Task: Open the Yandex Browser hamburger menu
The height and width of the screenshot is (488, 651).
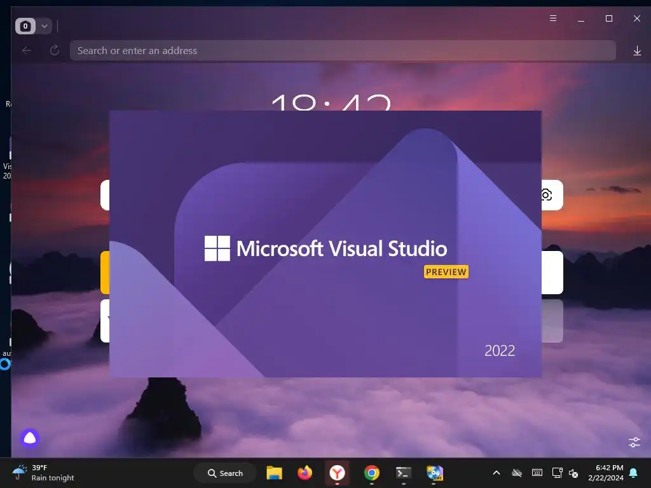Action: click(553, 18)
